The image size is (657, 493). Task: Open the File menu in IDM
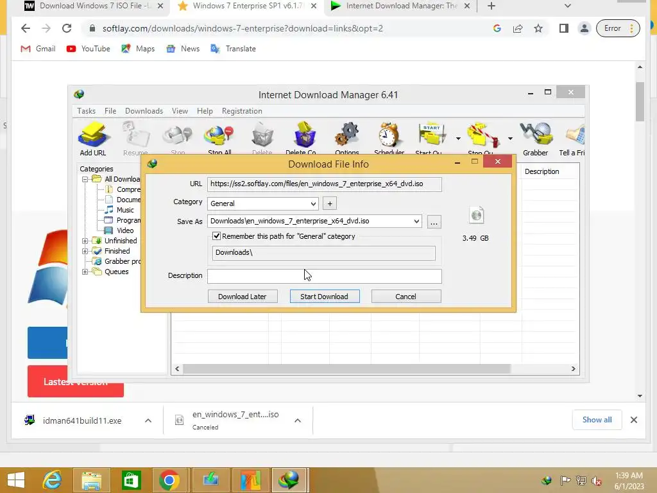pyautogui.click(x=110, y=111)
